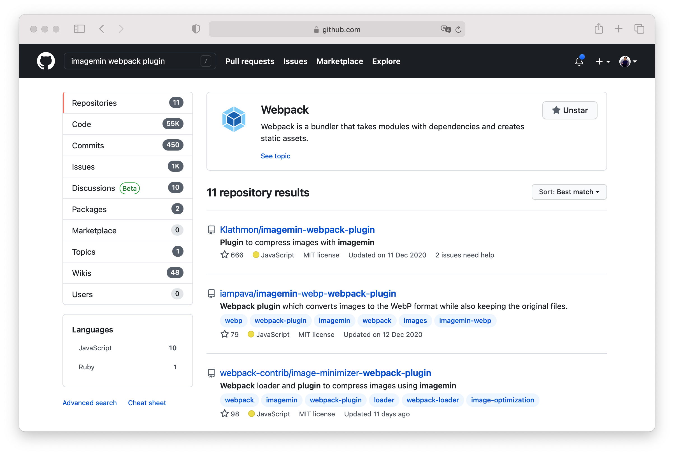Click webpack-plugin tag under iampava repo
Viewport: 674px width, 455px height.
[x=280, y=321]
